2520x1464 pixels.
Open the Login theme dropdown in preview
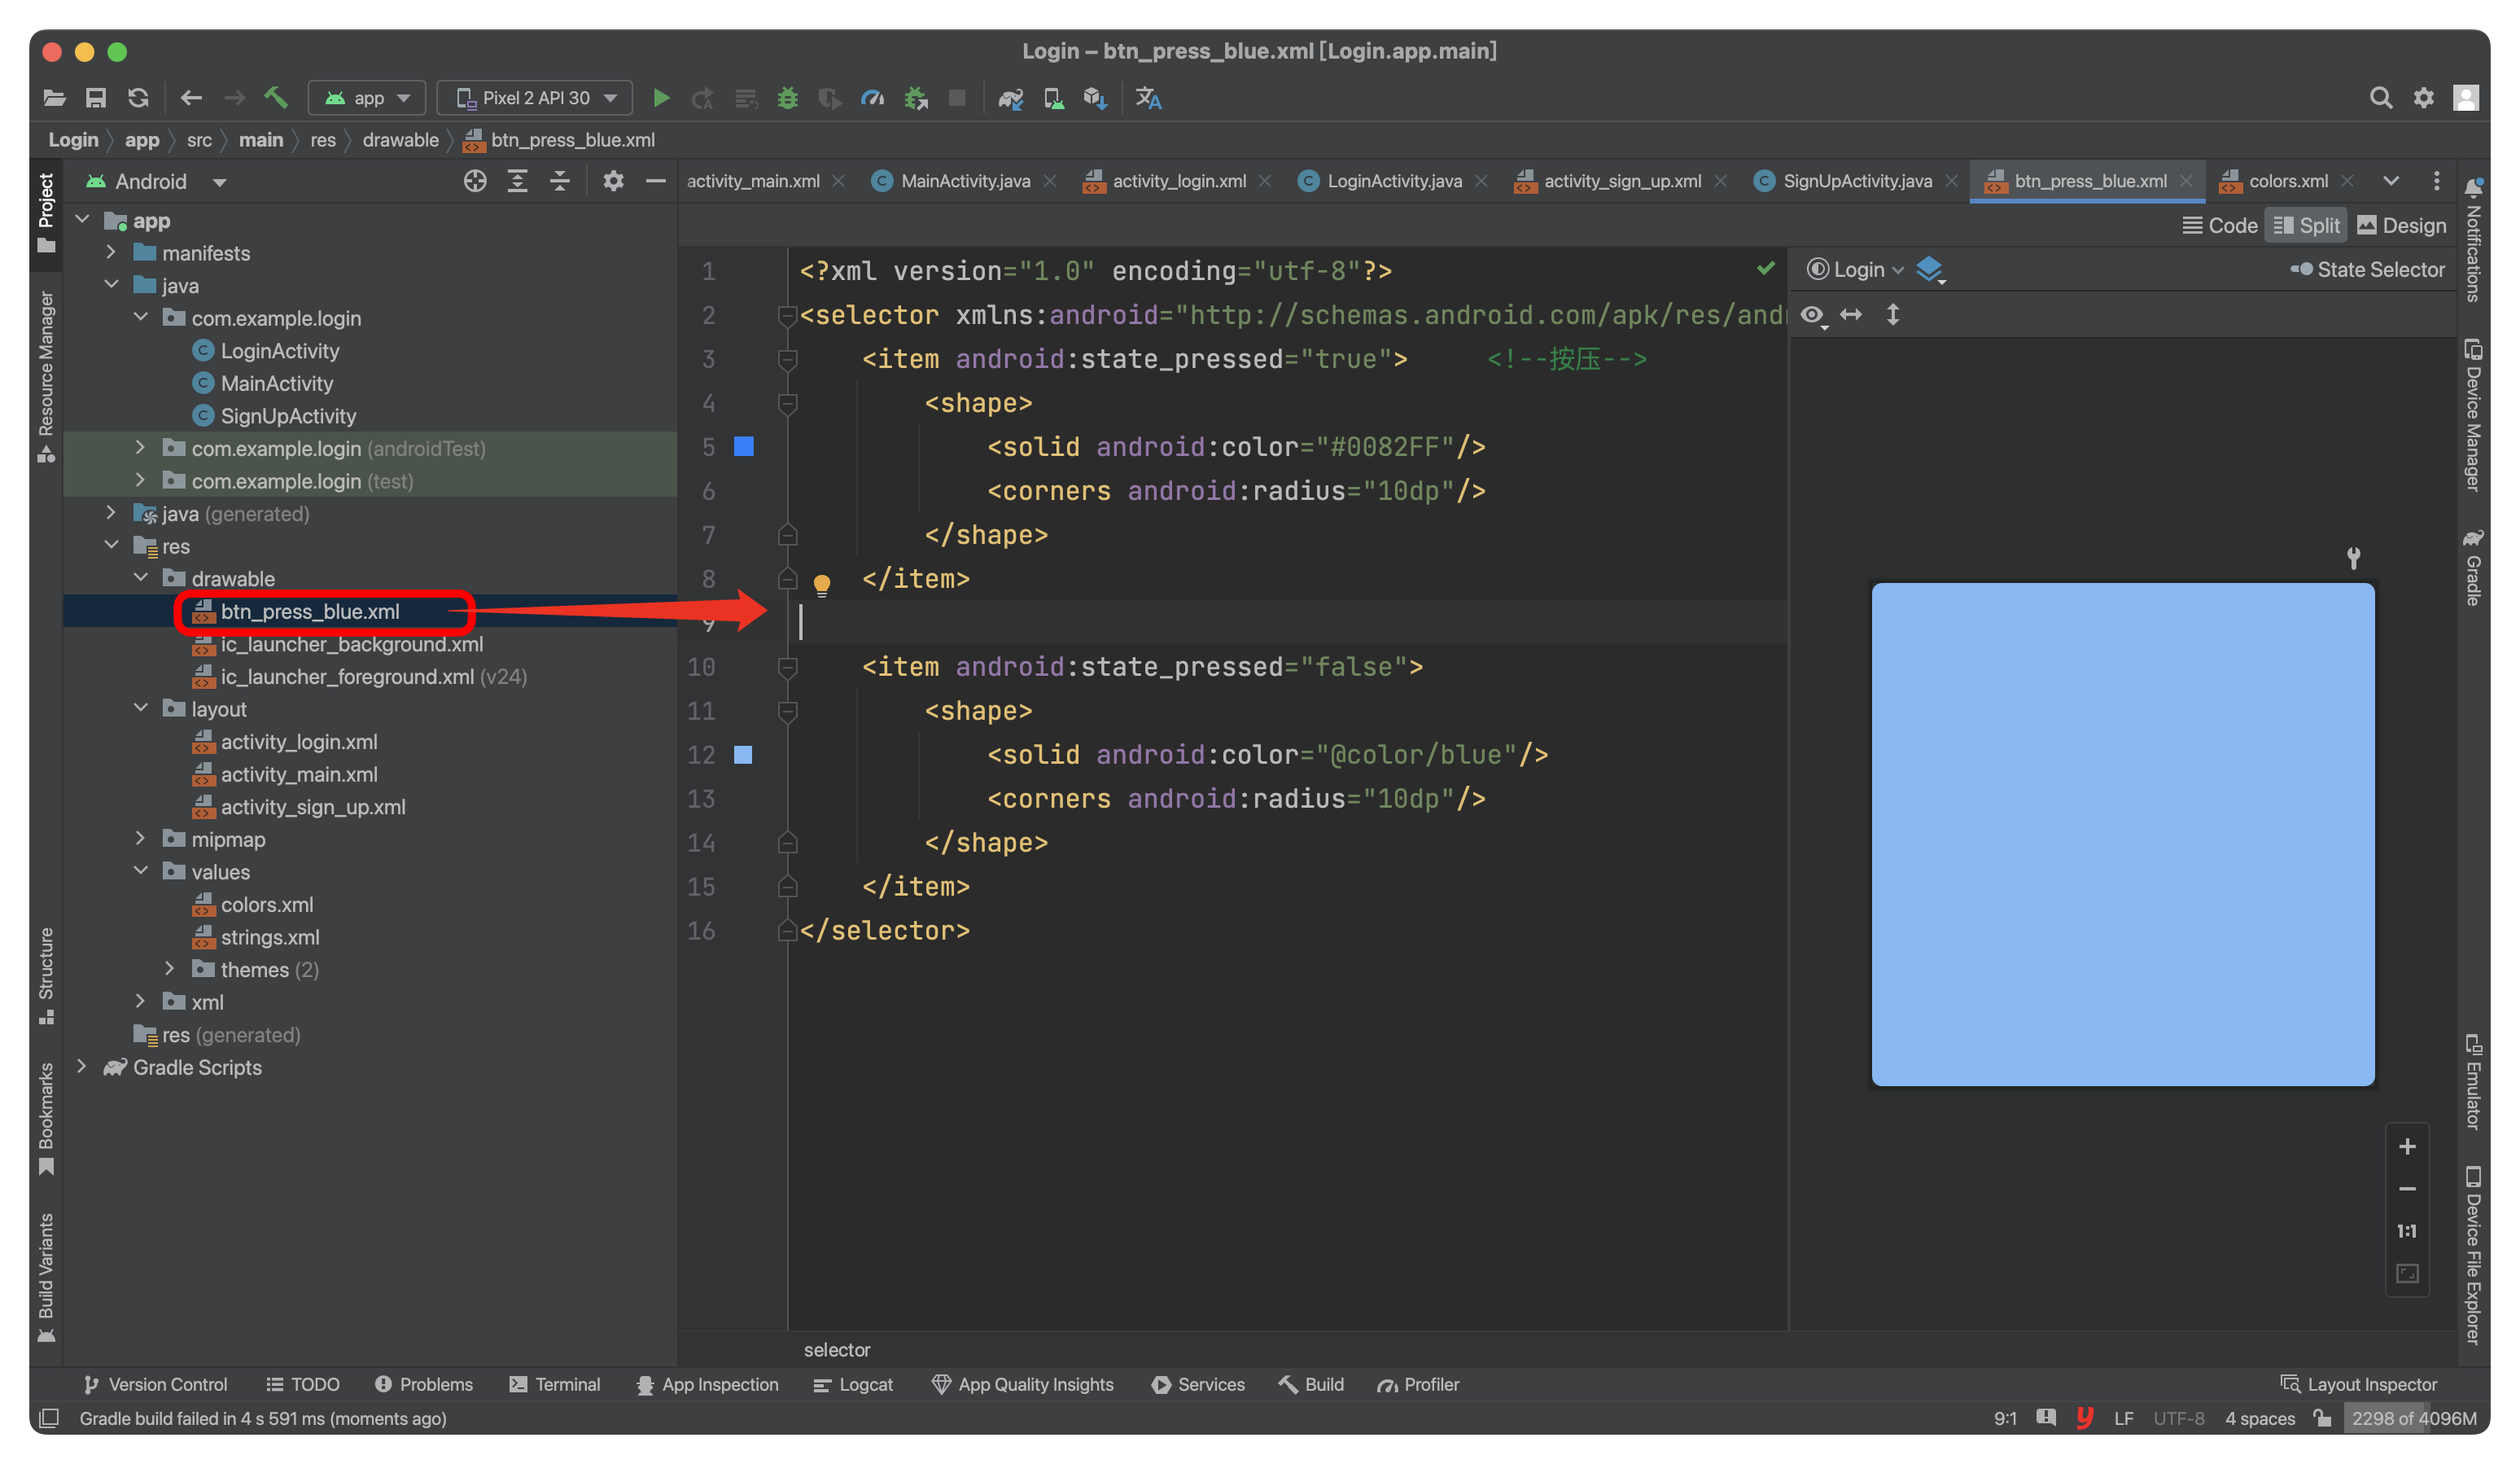pos(1855,270)
